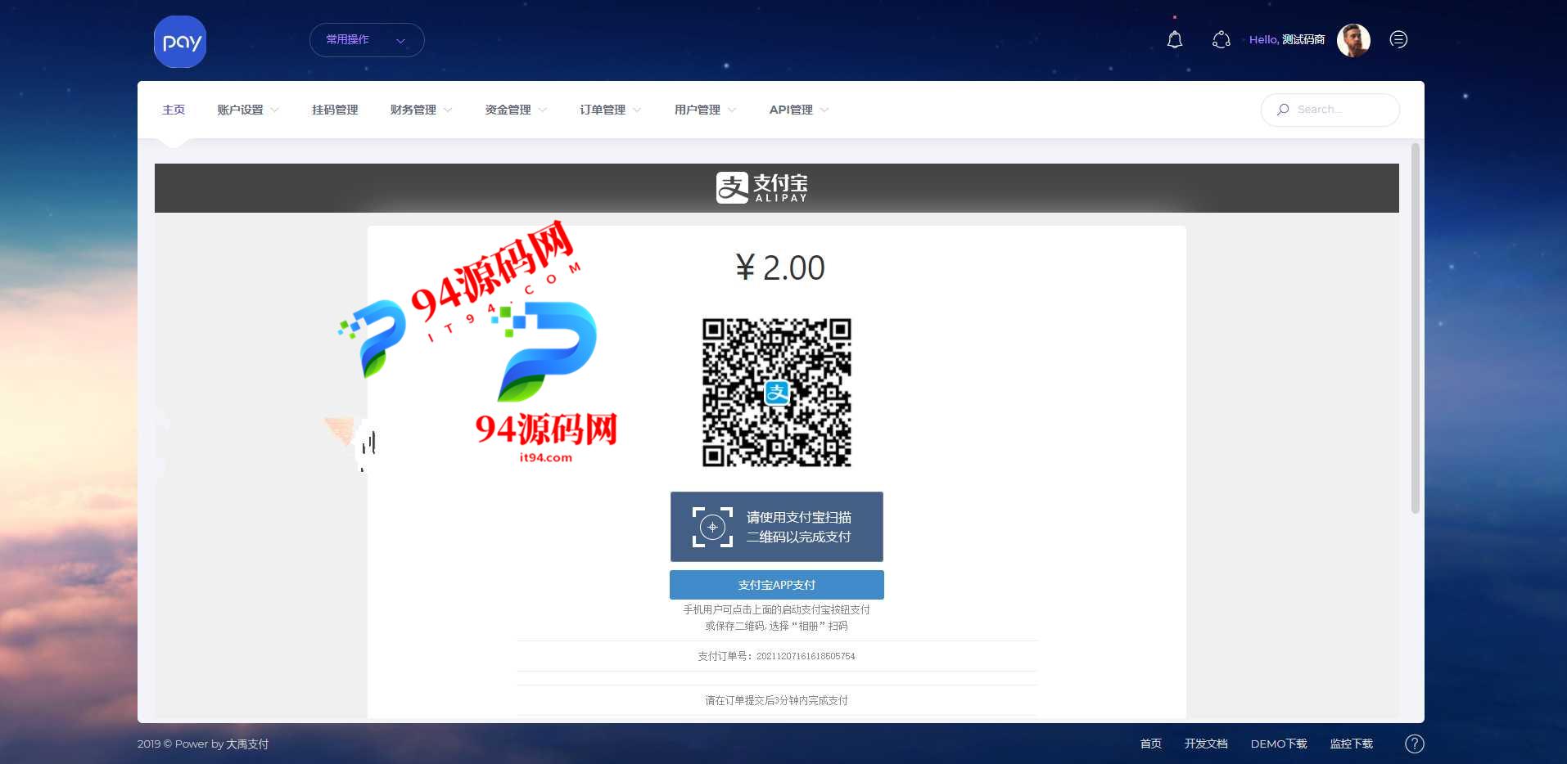1567x764 pixels.
Task: Click the 请使用支付宝扫描 instruction box
Action: (x=776, y=527)
